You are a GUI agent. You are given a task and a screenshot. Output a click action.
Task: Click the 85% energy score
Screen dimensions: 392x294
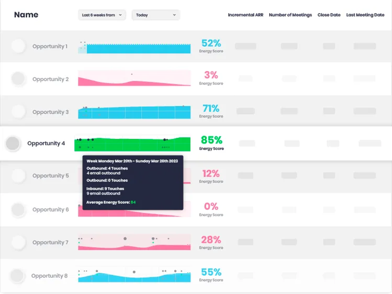(x=211, y=140)
